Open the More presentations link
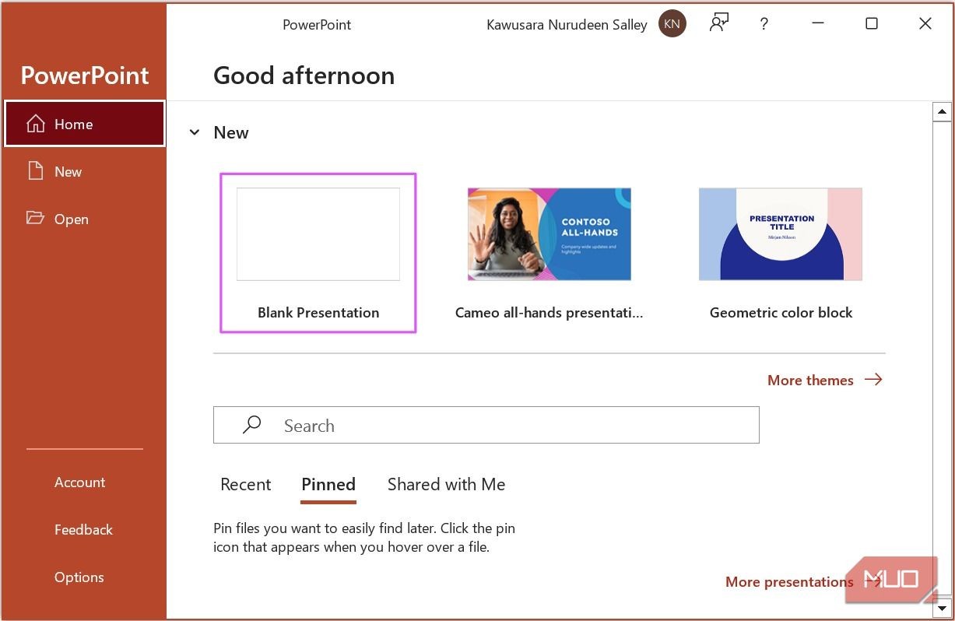 (x=789, y=582)
